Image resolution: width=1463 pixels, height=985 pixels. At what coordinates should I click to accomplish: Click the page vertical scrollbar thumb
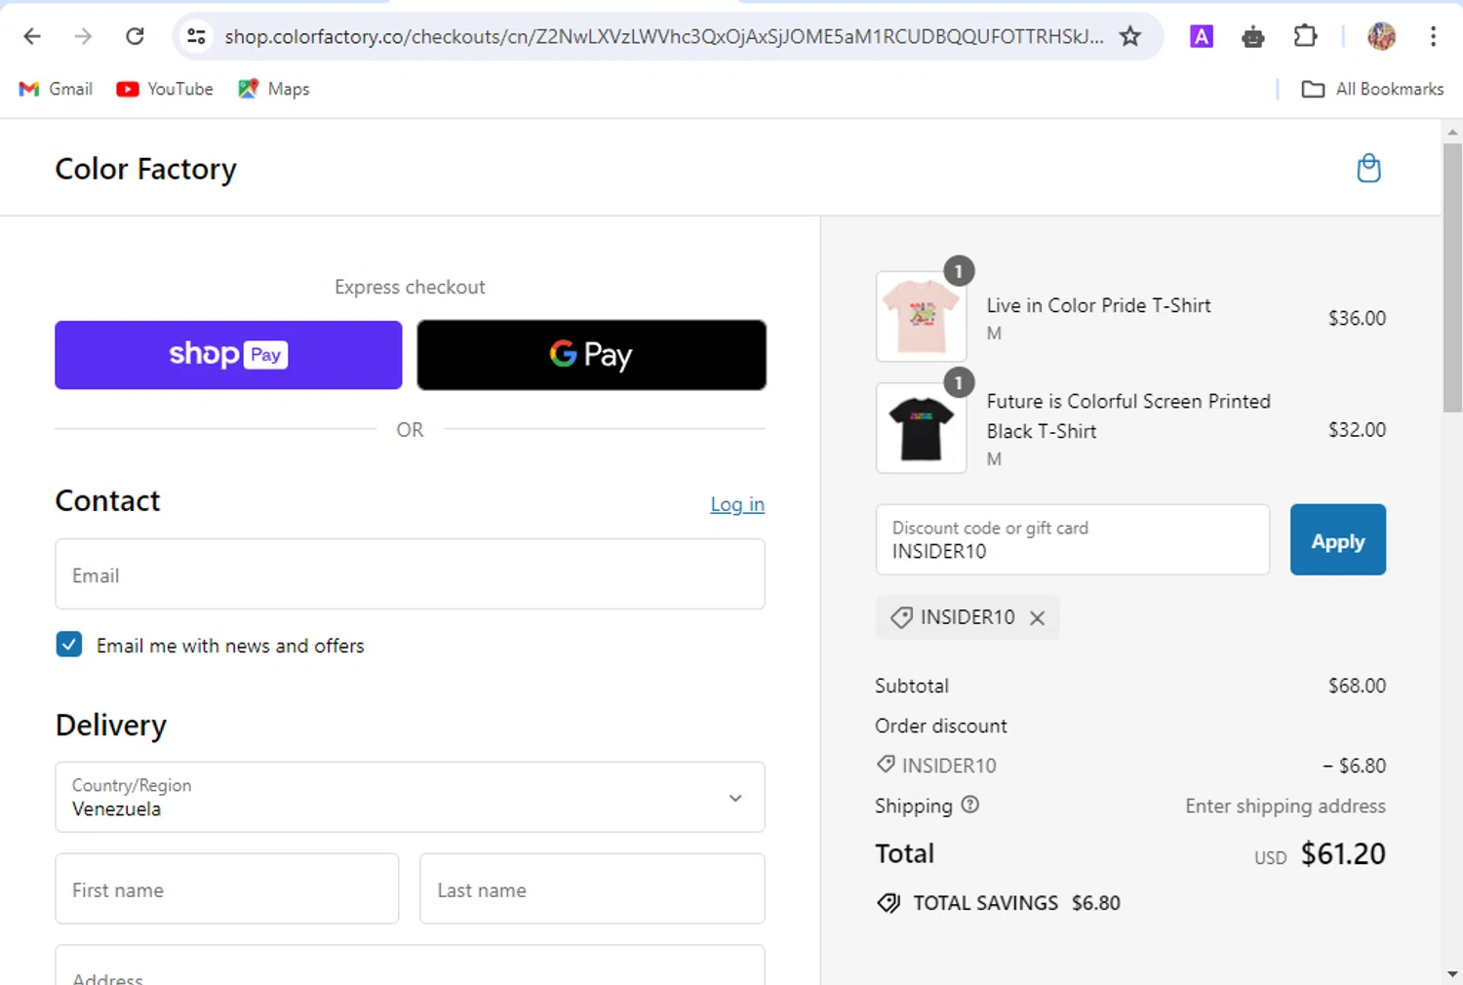click(x=1452, y=278)
